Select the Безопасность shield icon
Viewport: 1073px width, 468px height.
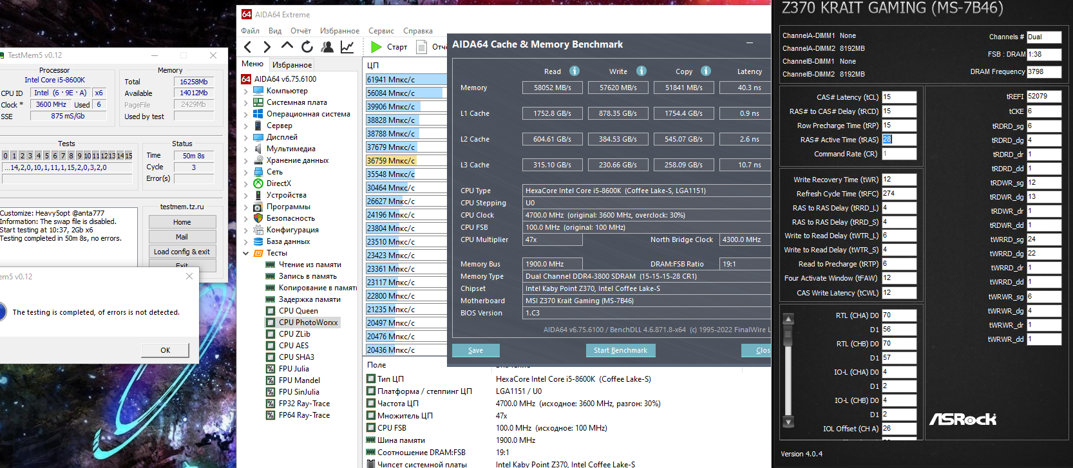[x=258, y=218]
